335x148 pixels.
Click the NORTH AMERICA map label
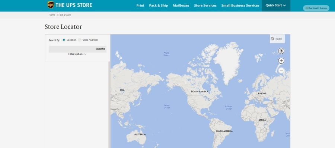point(200,91)
